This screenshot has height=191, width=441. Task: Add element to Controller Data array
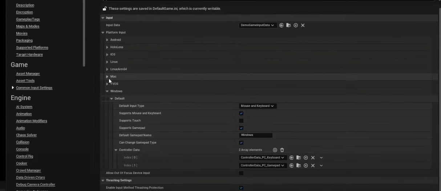pos(275,150)
